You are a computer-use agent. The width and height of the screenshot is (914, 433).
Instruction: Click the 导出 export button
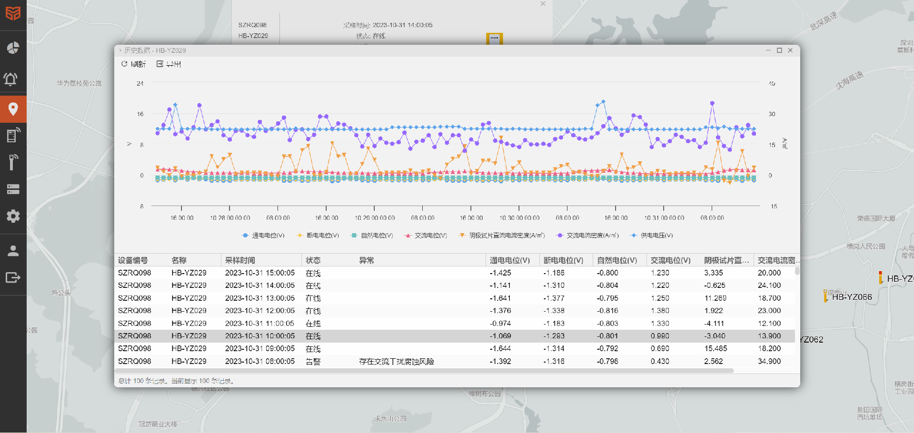click(x=169, y=64)
